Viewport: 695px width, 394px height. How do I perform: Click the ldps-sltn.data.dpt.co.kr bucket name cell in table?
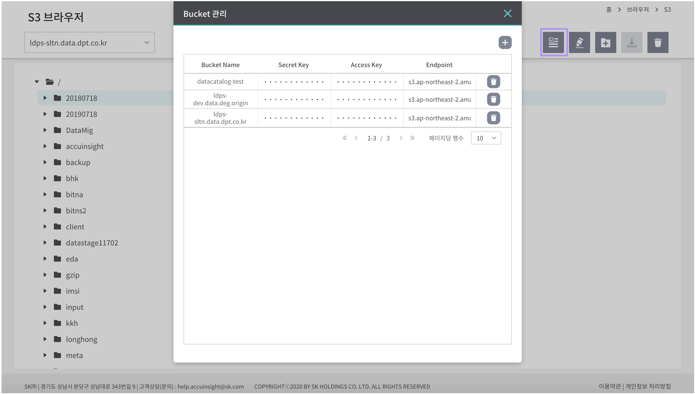pos(220,118)
